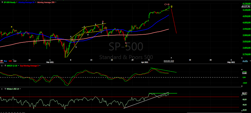251x113 pixels.
Task: Select the red projected decline line
Action: pyautogui.click(x=174, y=21)
